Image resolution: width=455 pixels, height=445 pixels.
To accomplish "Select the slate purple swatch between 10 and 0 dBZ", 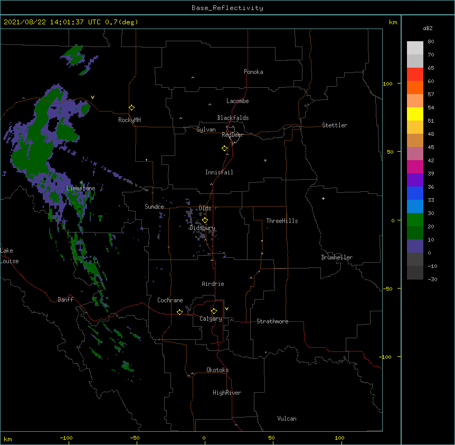I will coord(415,246).
